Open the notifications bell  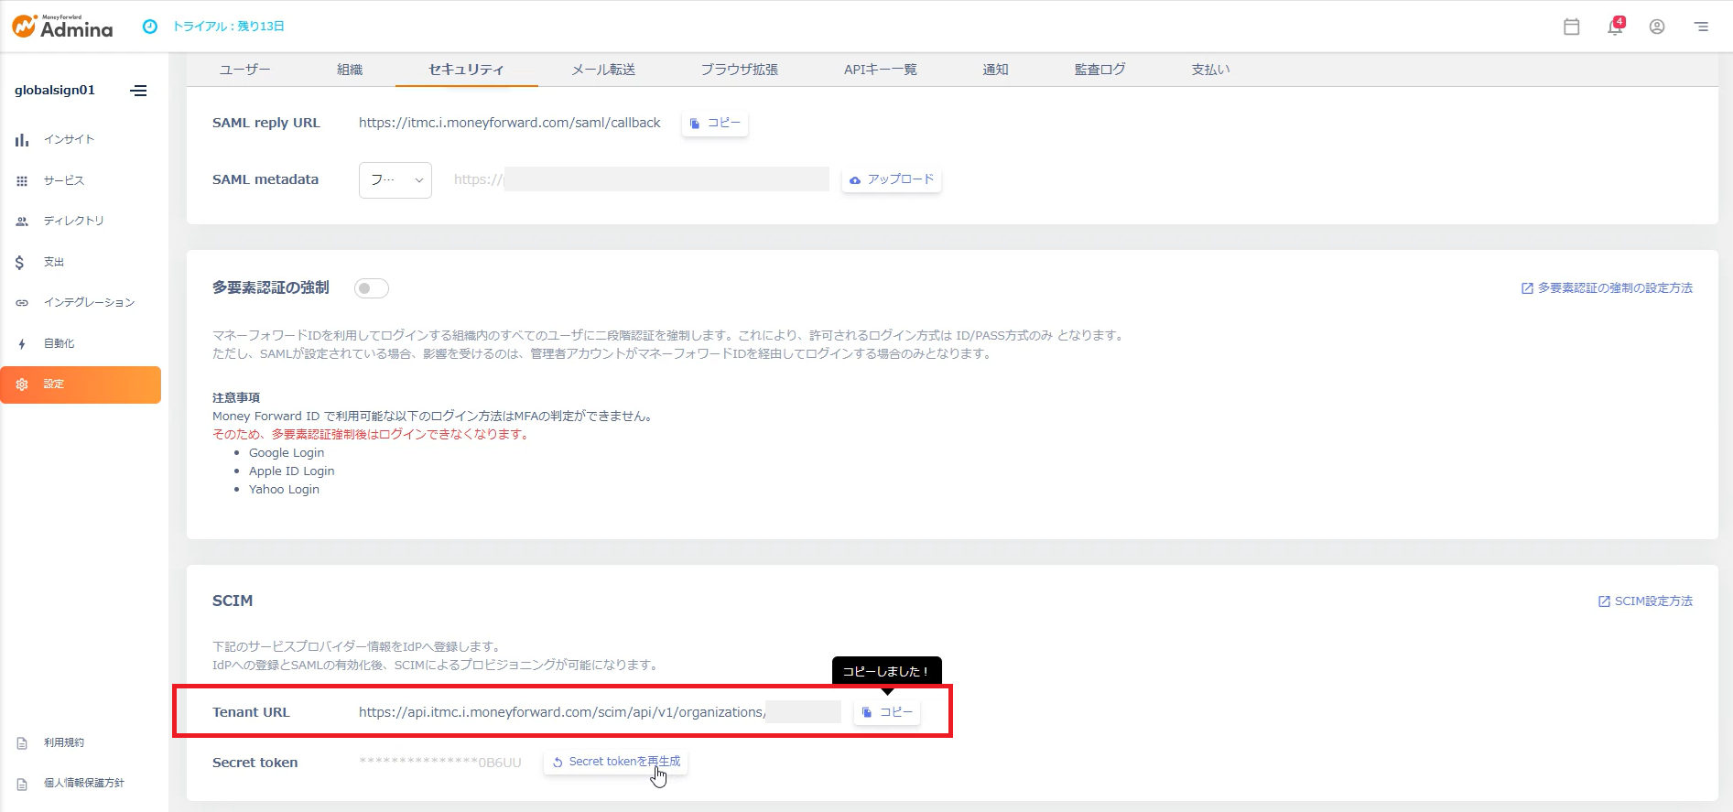1615,27
